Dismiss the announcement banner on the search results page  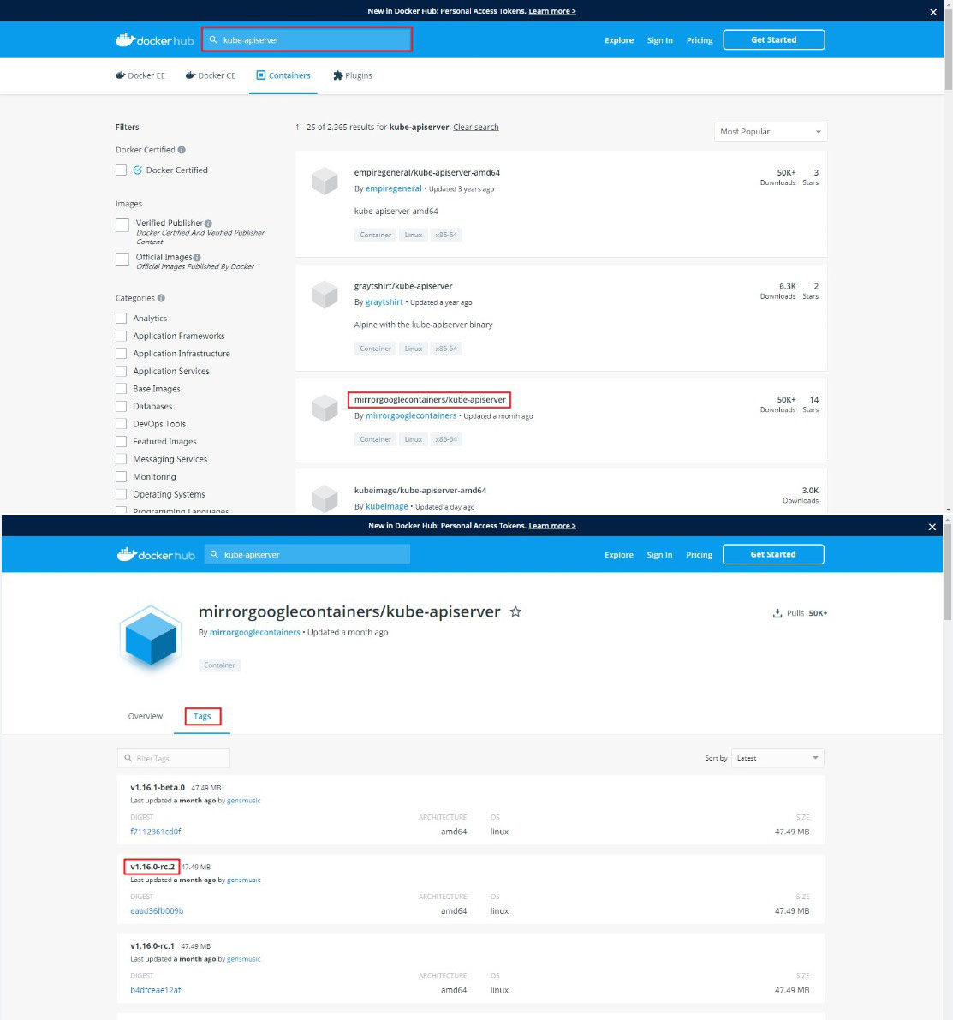[x=933, y=12]
